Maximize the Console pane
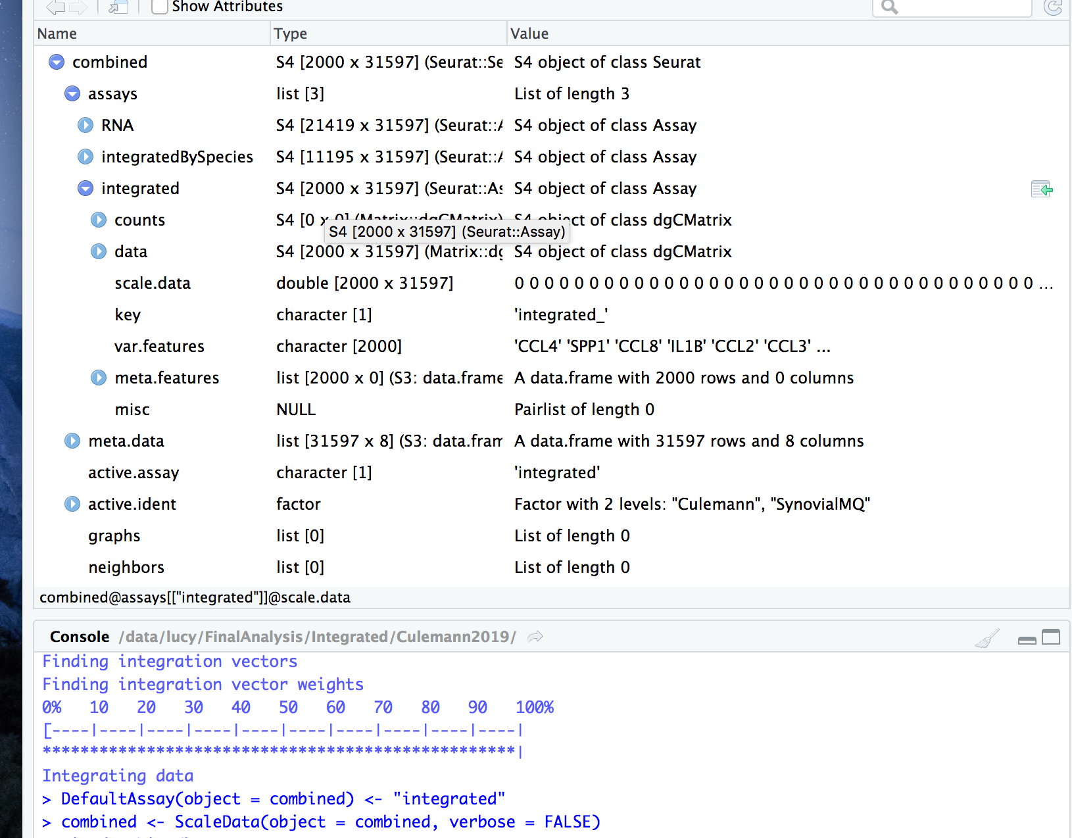This screenshot has height=838, width=1072. click(1051, 637)
